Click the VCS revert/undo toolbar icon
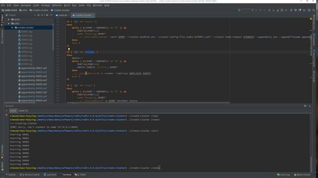The height and width of the screenshot is (178, 318). point(304,10)
